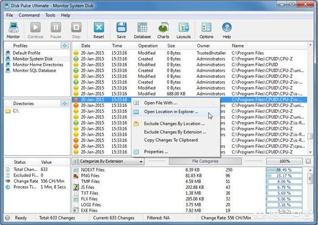Show the Charts toolbar icon
Viewport: 318px width, 225px height.
click(x=163, y=30)
